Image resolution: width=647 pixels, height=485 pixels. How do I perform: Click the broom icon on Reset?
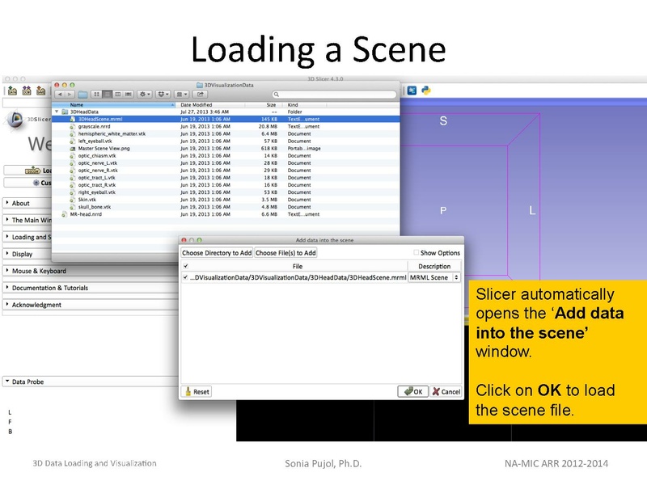tap(188, 391)
